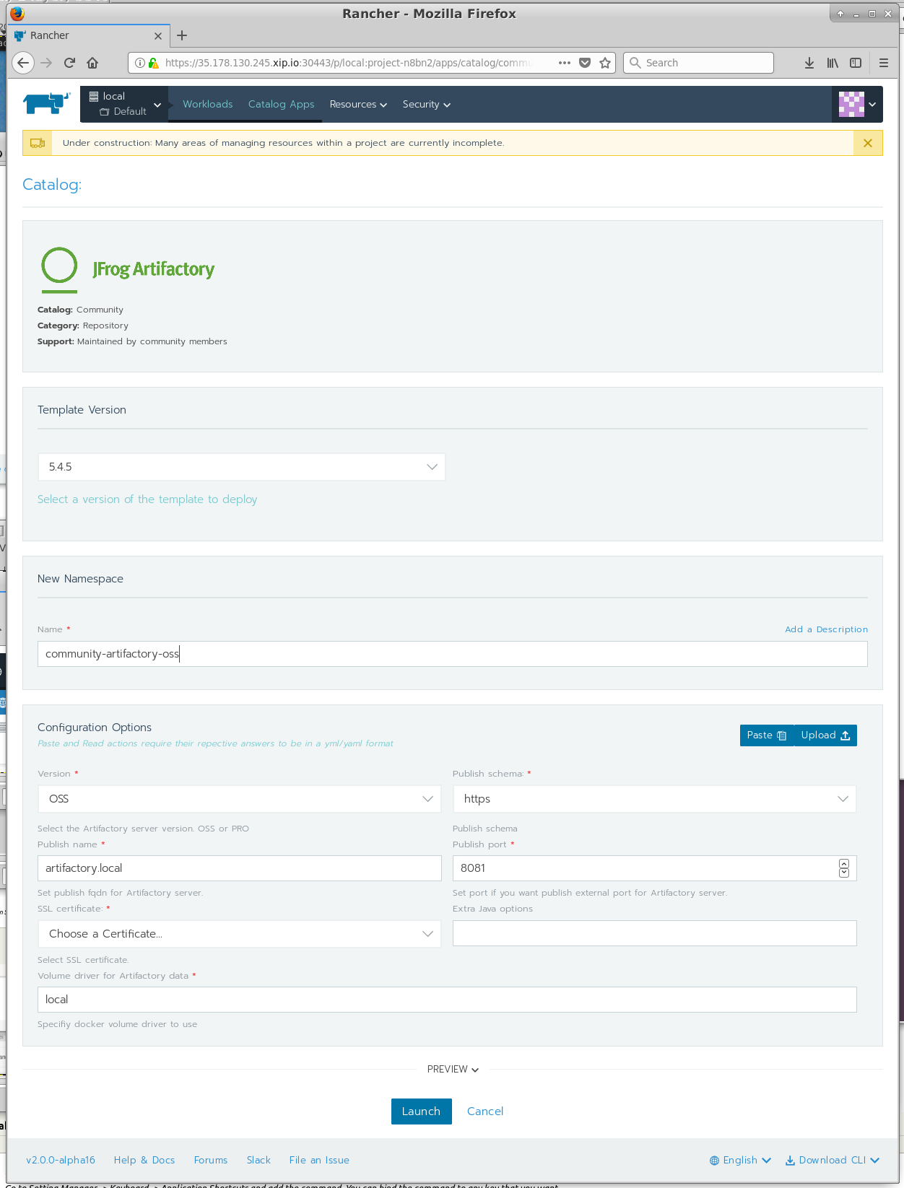The height and width of the screenshot is (1188, 904).
Task: Open the Download CLI dropdown
Action: (x=833, y=1160)
